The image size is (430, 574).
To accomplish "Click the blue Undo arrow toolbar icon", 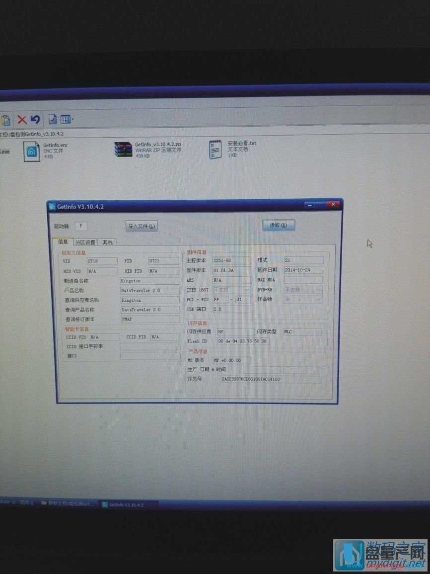I will tap(35, 119).
